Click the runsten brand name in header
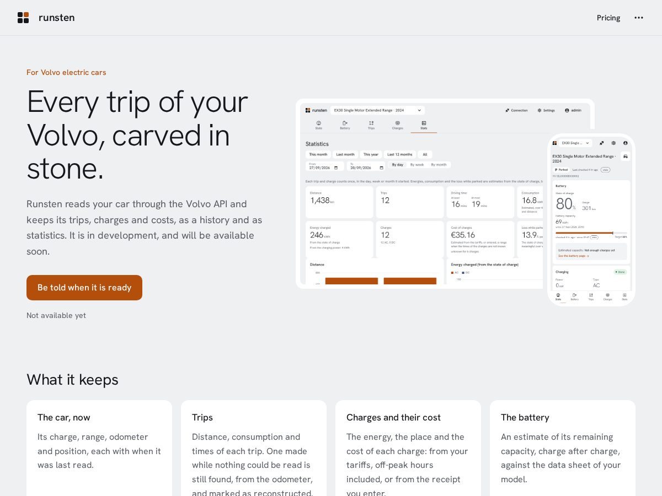662x496 pixels. click(x=56, y=18)
